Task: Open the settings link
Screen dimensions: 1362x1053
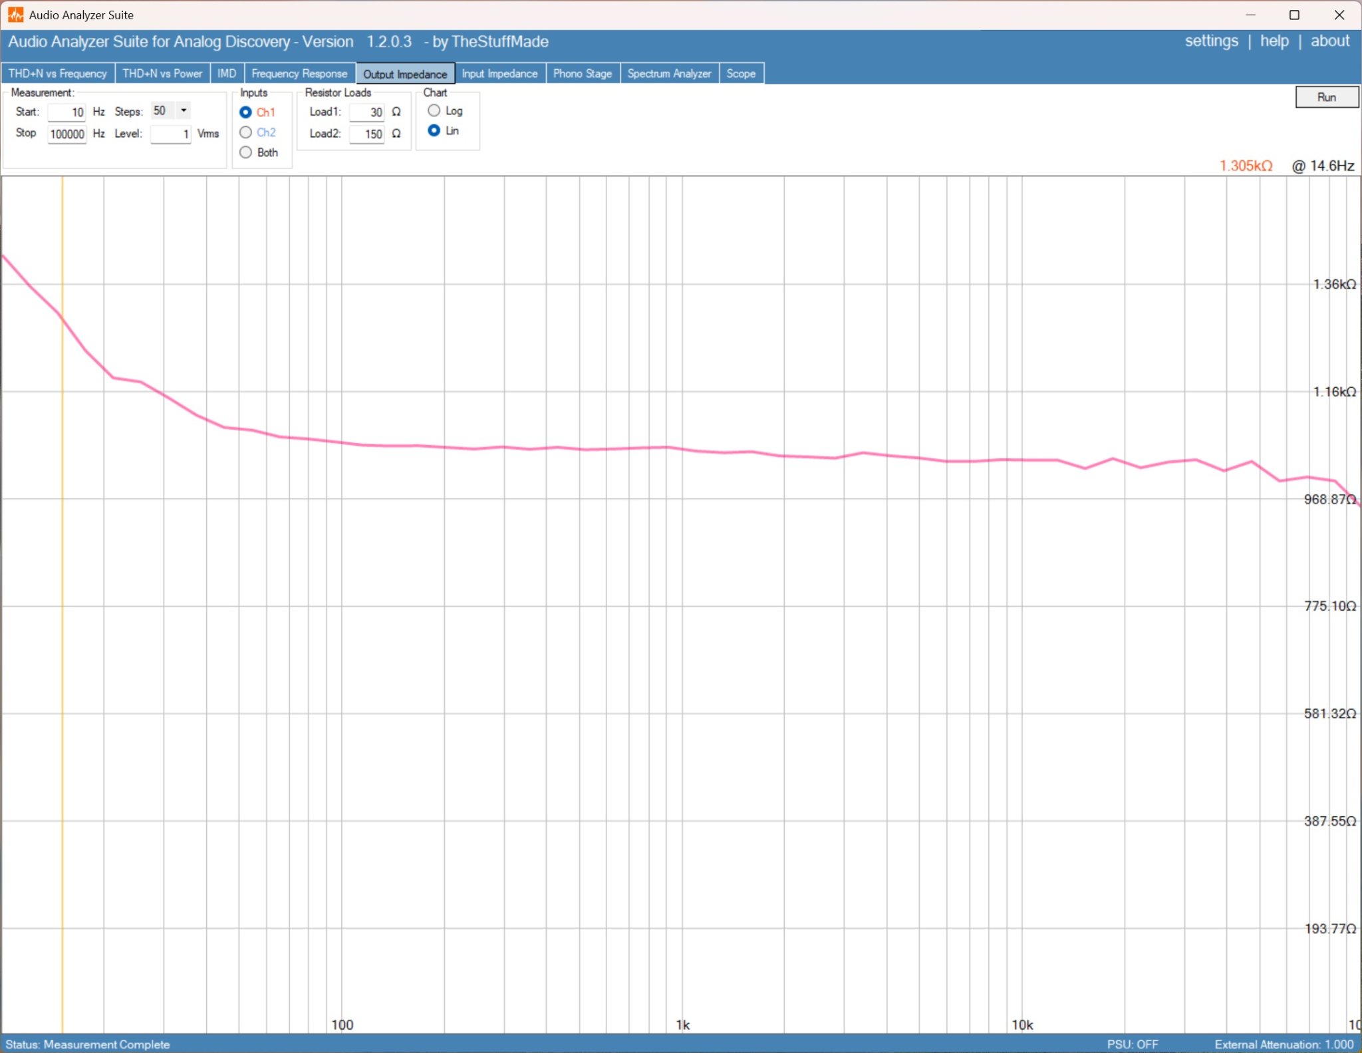Action: pos(1211,41)
